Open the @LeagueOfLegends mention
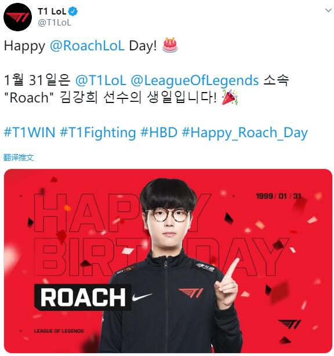The height and width of the screenshot is (356, 334). (195, 81)
